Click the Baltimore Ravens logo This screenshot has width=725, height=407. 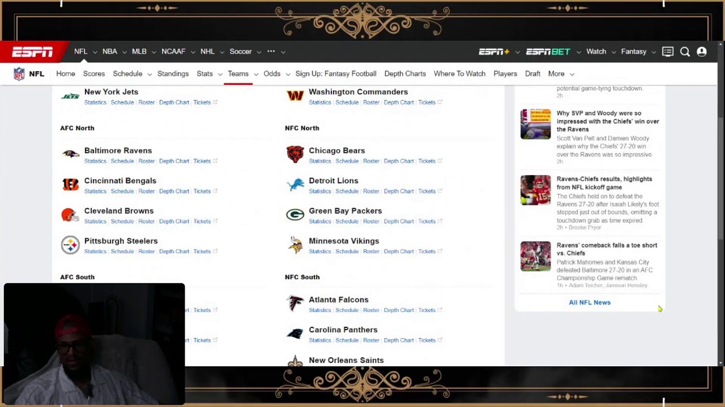pyautogui.click(x=71, y=154)
